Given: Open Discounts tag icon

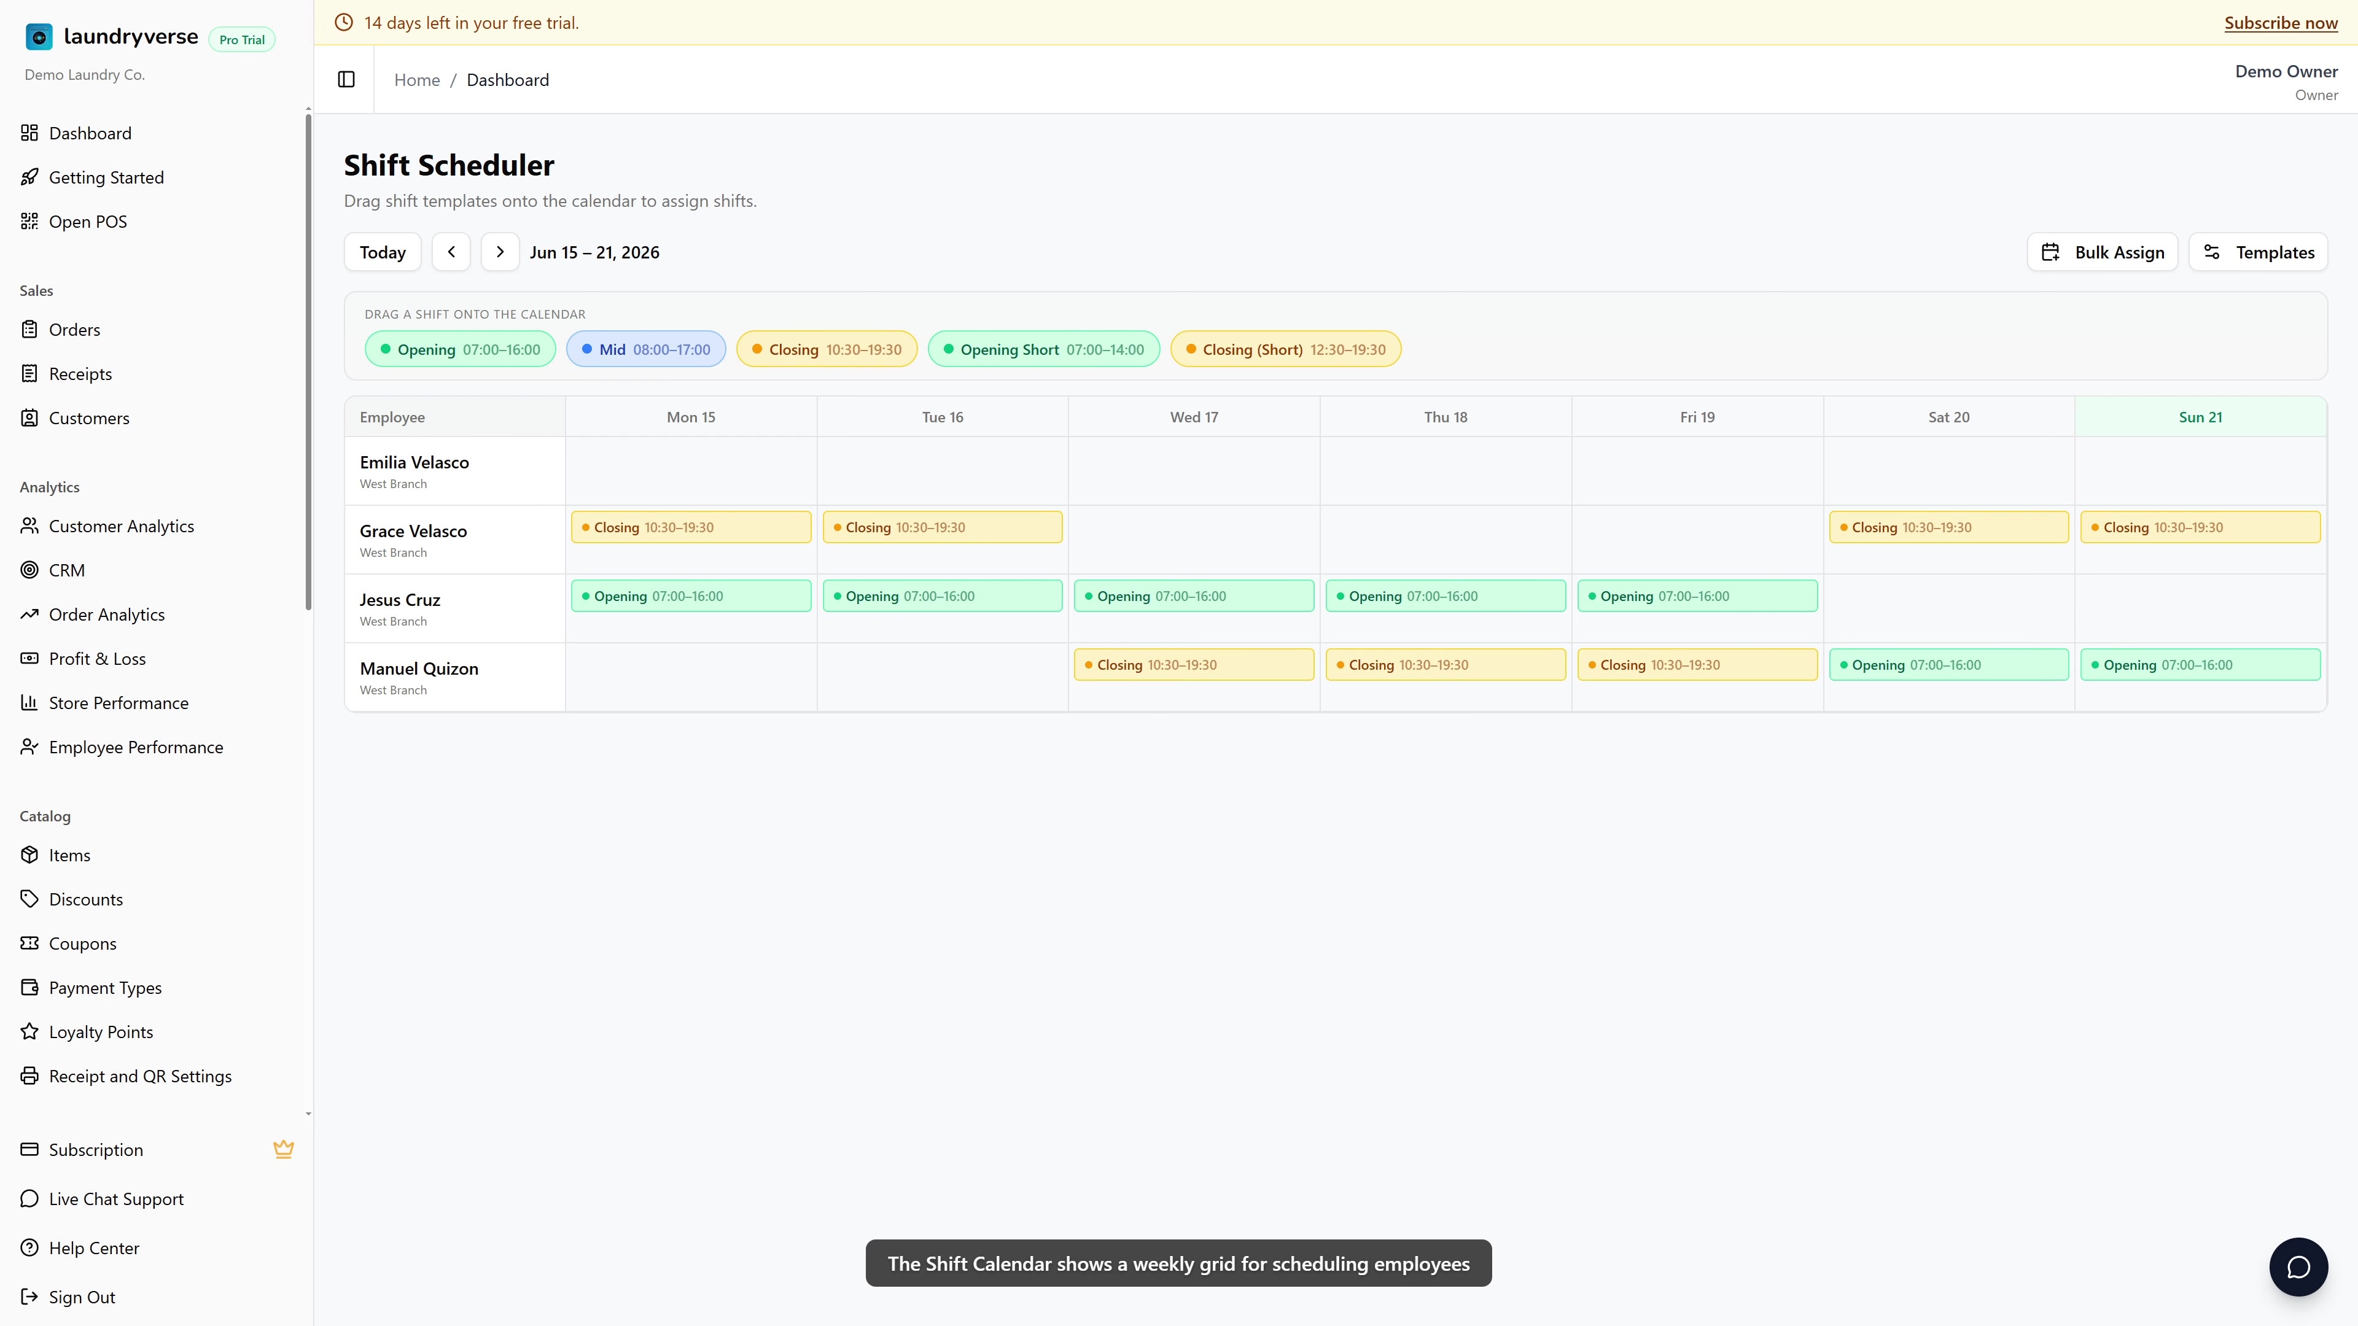Looking at the screenshot, I should [x=29, y=899].
